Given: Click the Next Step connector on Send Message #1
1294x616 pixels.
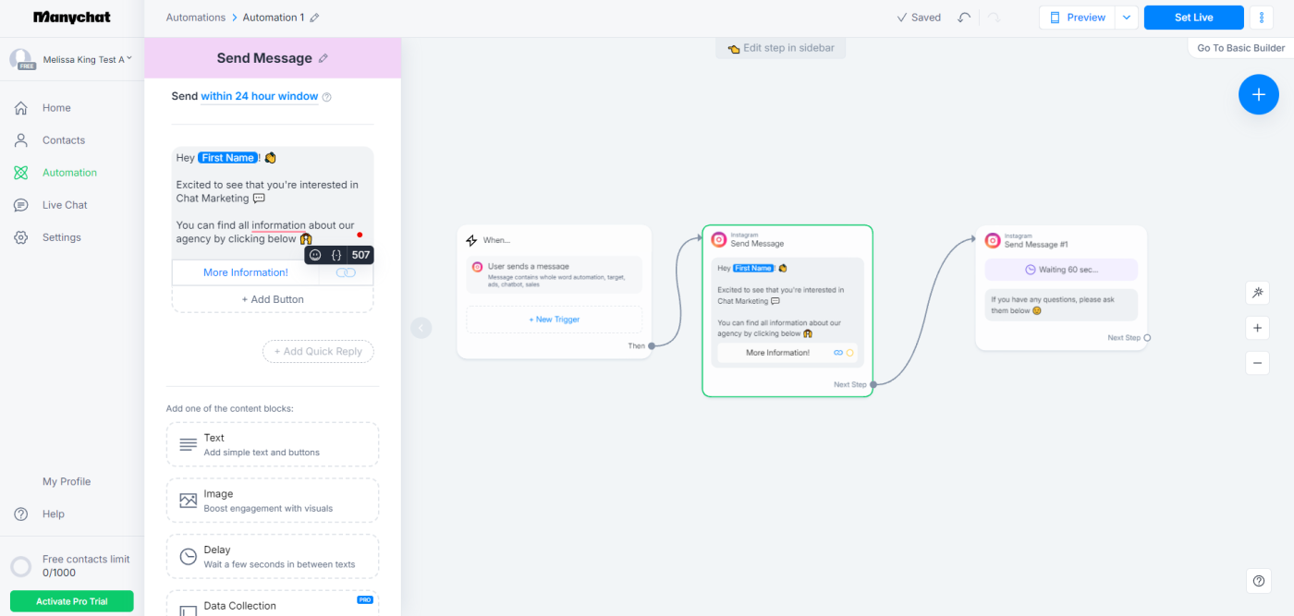Looking at the screenshot, I should 1147,338.
